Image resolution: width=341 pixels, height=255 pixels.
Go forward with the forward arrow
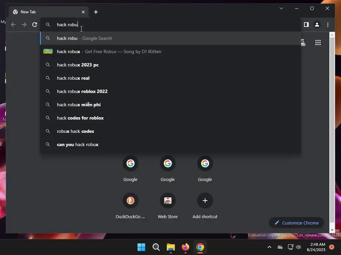pyautogui.click(x=24, y=25)
